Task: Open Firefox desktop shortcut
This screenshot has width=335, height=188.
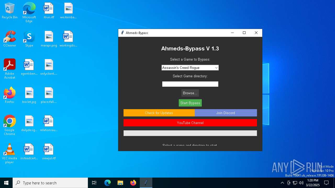Action: coord(10,96)
